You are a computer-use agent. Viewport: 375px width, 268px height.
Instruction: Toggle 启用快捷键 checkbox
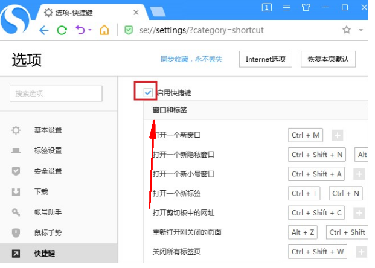click(x=148, y=92)
